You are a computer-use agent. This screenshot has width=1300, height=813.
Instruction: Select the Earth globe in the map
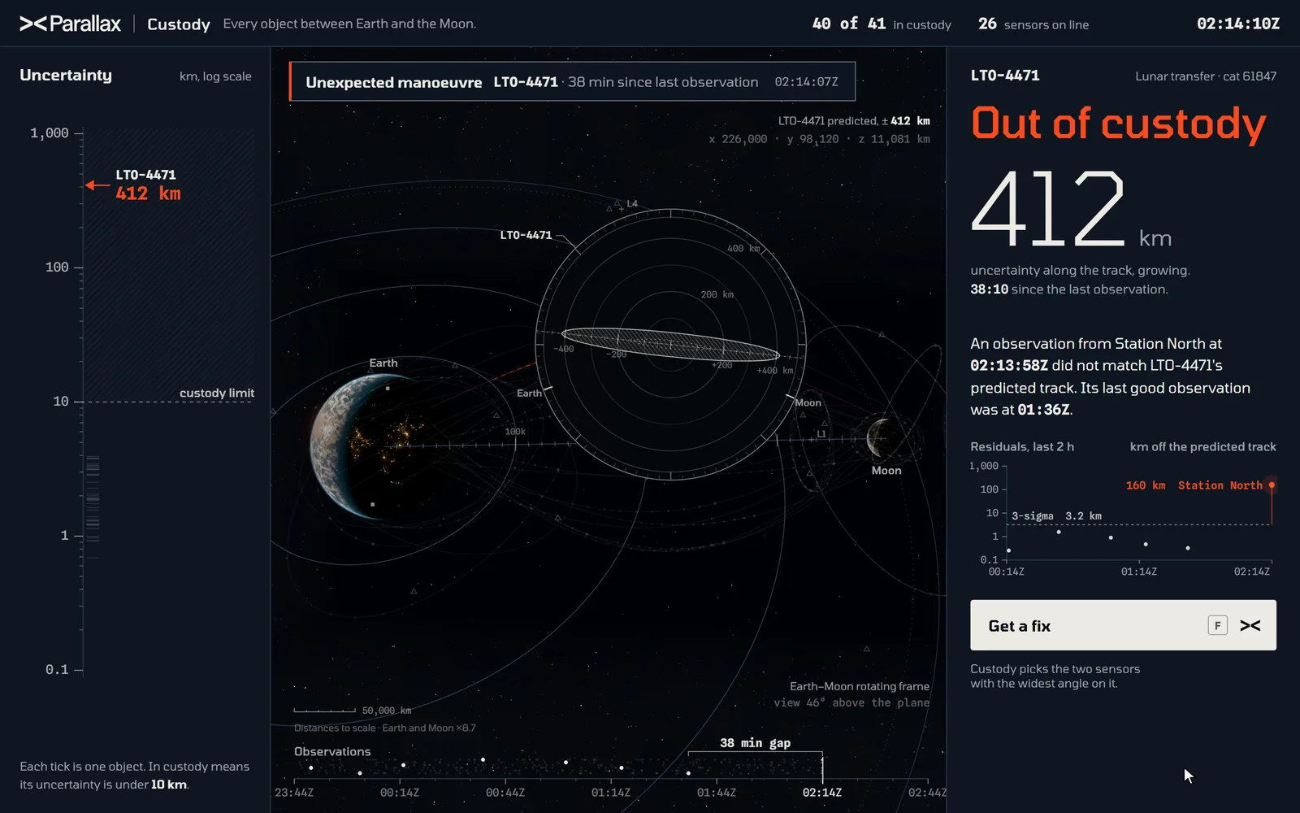382,446
